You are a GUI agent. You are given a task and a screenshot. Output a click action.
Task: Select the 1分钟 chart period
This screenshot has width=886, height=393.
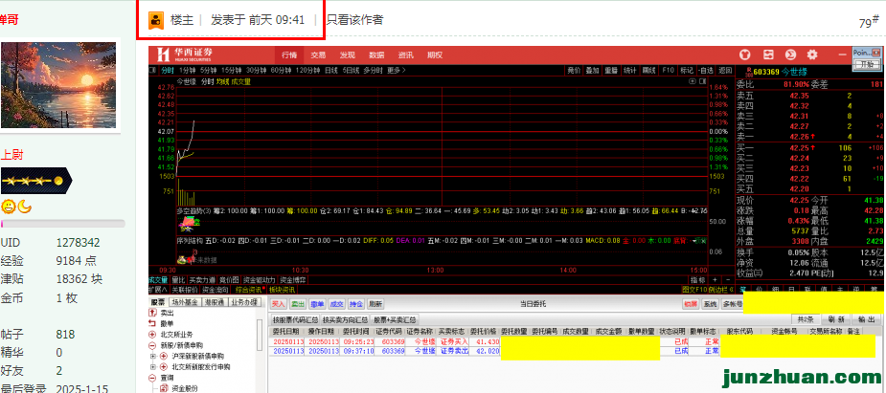187,71
